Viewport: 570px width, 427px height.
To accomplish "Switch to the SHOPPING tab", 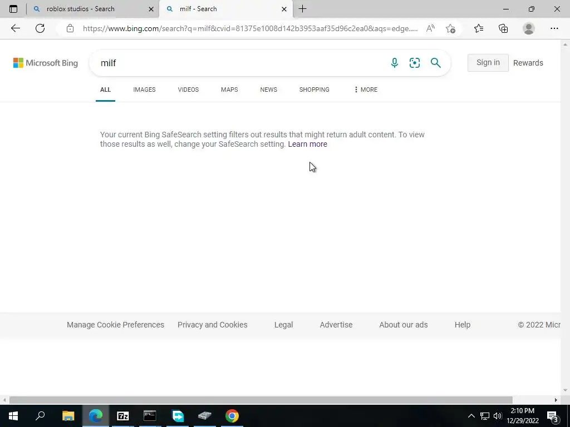I will click(314, 90).
